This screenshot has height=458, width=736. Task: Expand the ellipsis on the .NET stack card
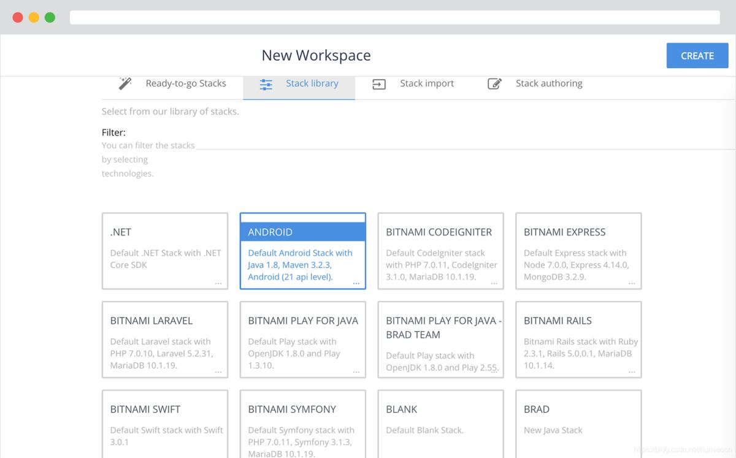click(x=218, y=283)
